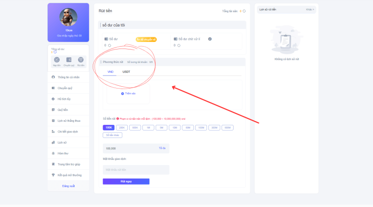
Task: Select the 300M amount button
Action: tap(214, 128)
